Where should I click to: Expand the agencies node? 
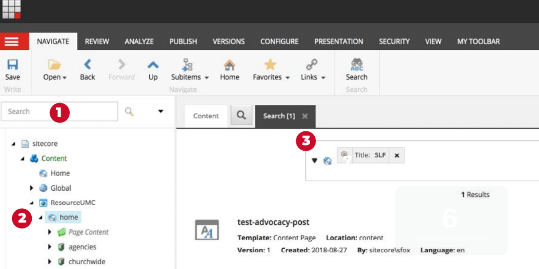point(50,247)
